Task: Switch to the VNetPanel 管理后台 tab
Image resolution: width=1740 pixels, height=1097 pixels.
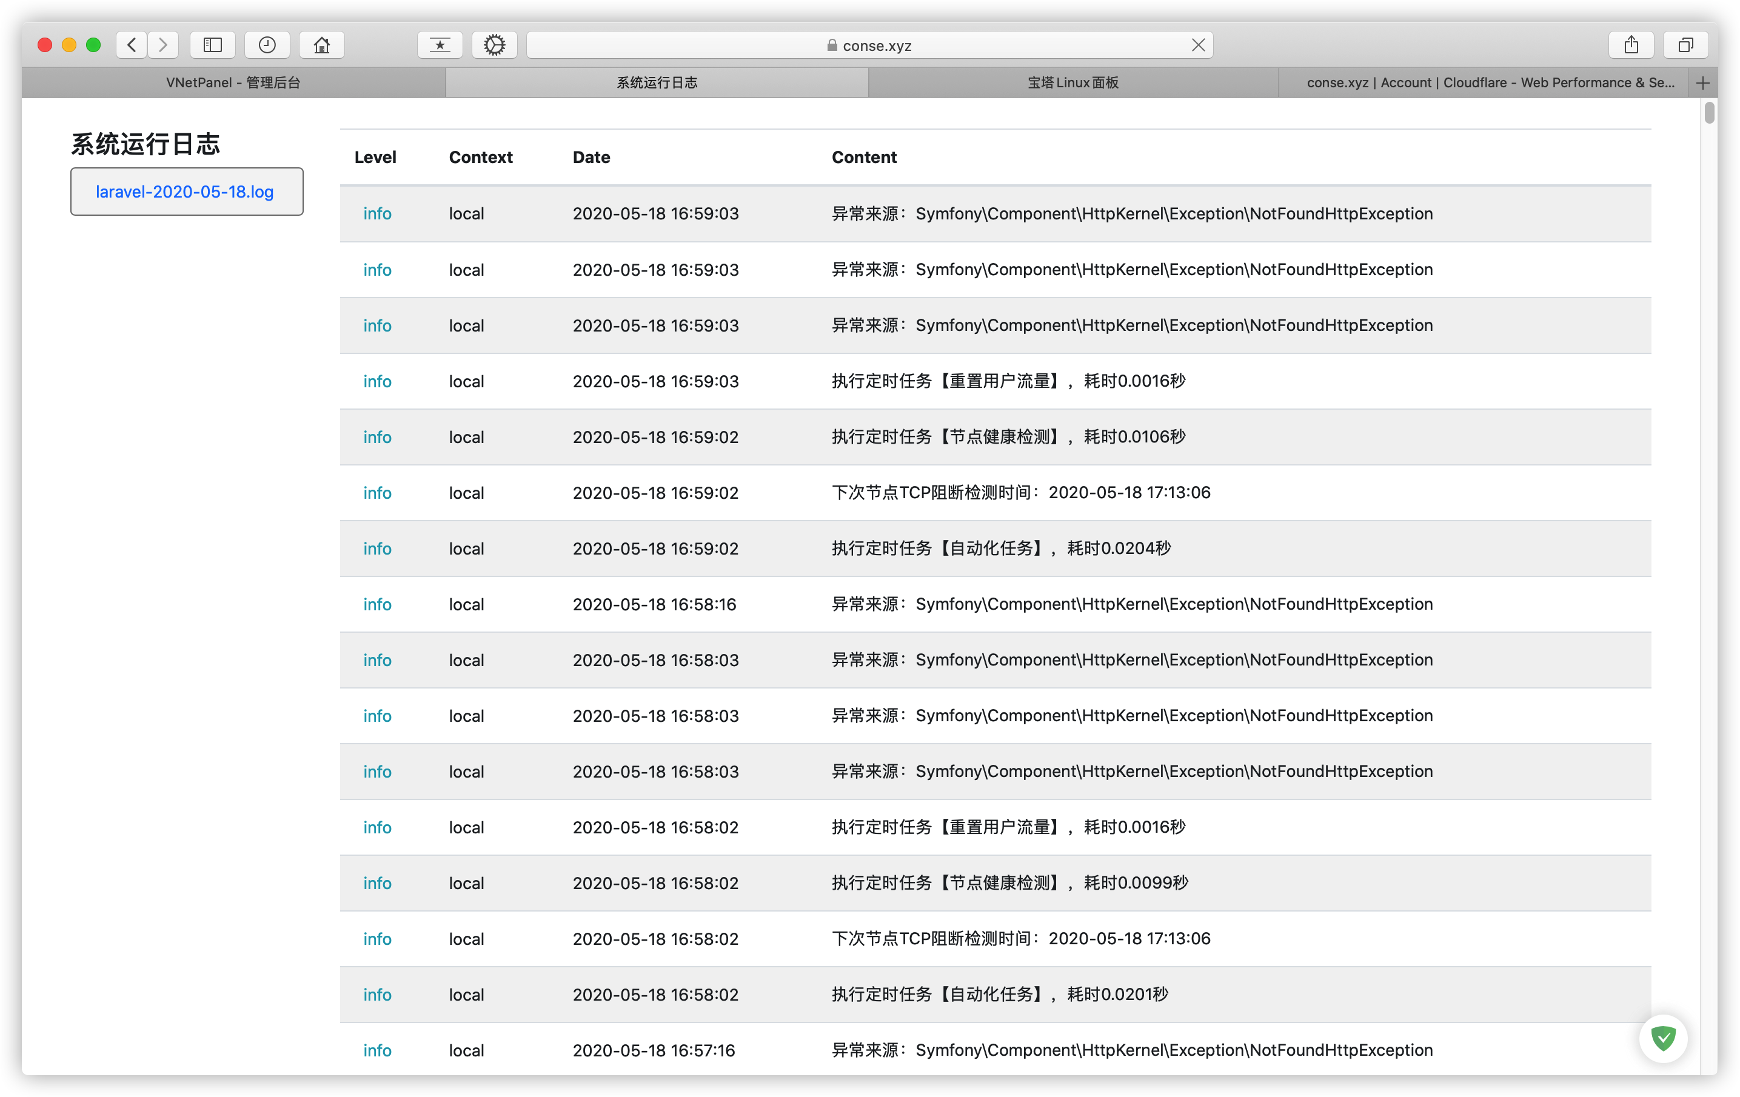Action: tap(233, 83)
